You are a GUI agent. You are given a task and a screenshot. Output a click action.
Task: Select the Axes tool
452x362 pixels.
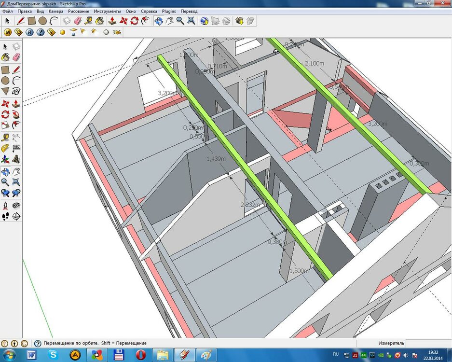[x=5, y=160]
